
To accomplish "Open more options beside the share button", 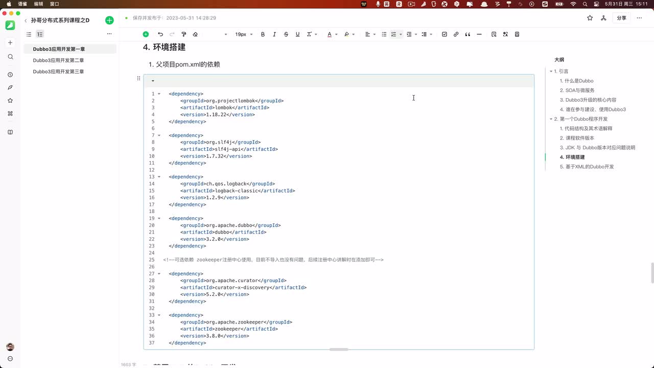I will click(x=639, y=18).
